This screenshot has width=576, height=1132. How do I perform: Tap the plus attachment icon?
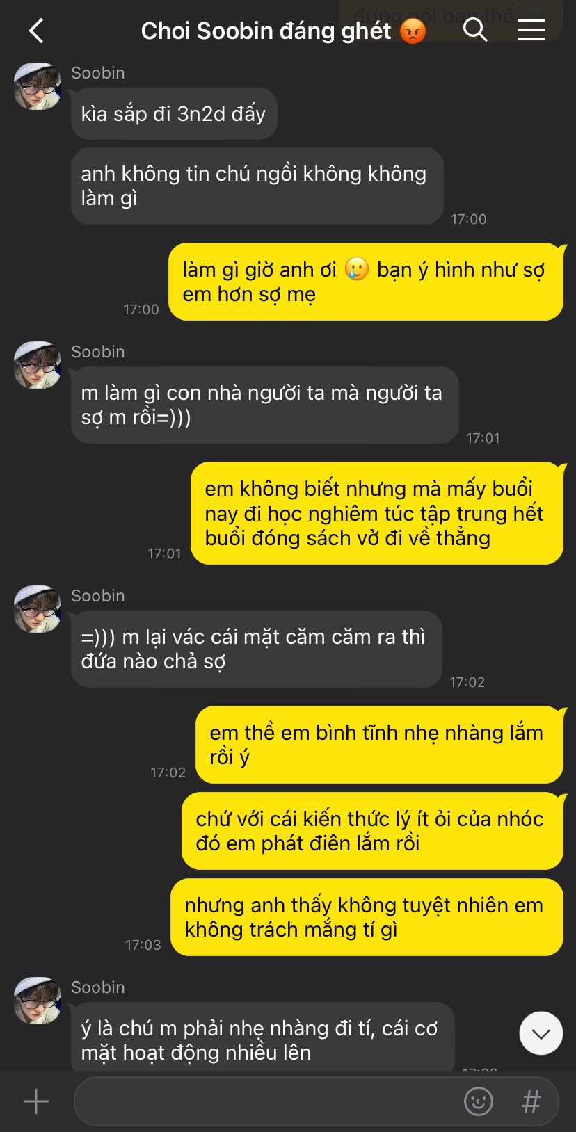[x=36, y=1101]
